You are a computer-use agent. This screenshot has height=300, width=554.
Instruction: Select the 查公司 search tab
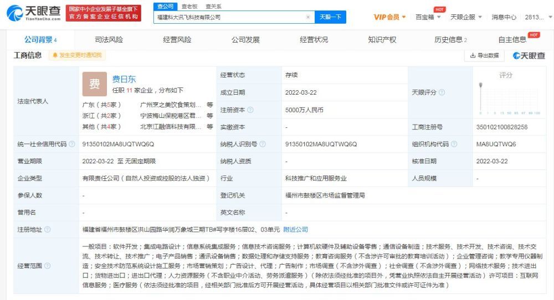tap(165, 6)
